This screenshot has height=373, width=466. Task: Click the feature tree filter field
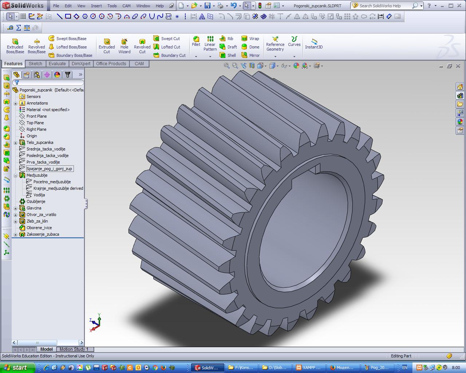48,83
